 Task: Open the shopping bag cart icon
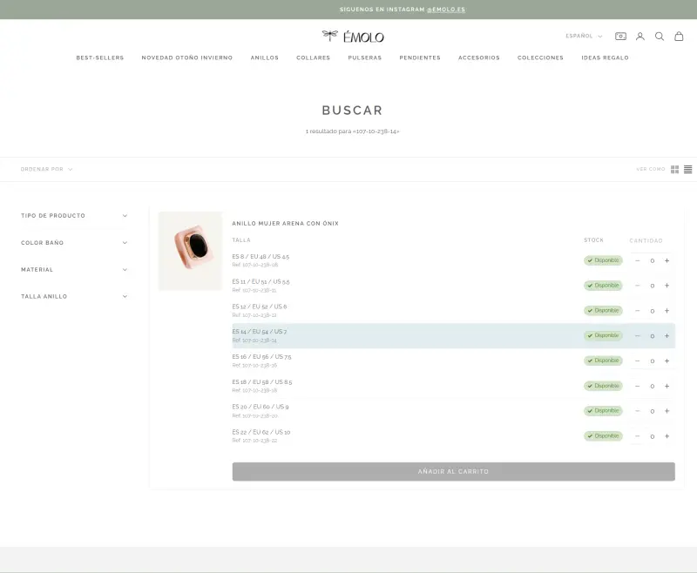click(679, 37)
